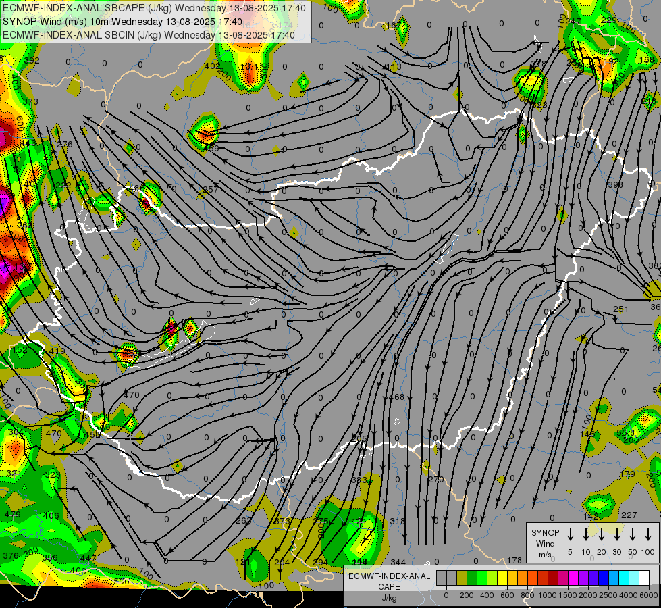Click the 10 m/s wind arrow in legend
This screenshot has height=608, width=661.
point(585,534)
